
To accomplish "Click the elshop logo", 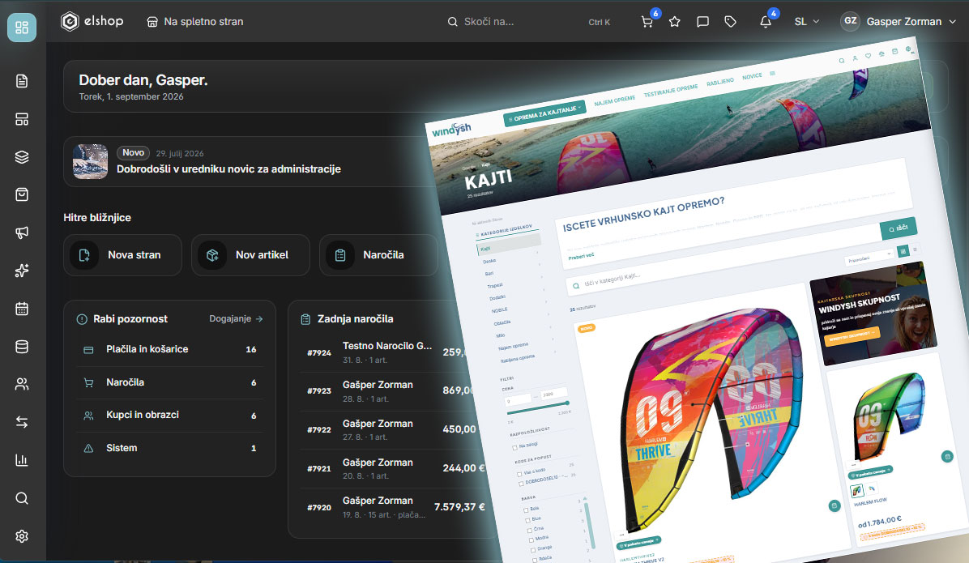I will tap(92, 21).
